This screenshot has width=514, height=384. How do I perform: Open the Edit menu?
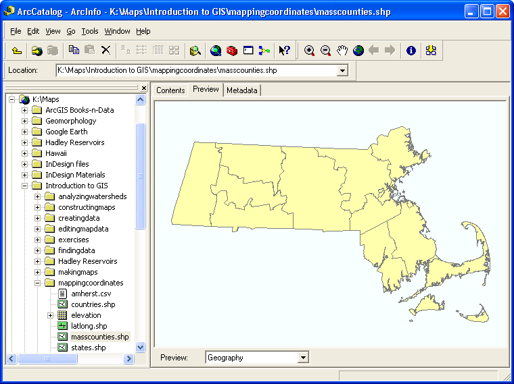point(33,31)
